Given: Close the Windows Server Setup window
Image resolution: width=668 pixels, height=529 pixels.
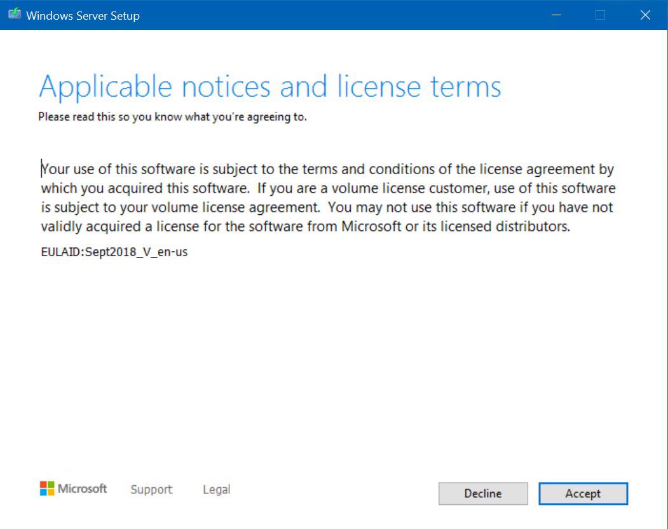Looking at the screenshot, I should point(645,15).
